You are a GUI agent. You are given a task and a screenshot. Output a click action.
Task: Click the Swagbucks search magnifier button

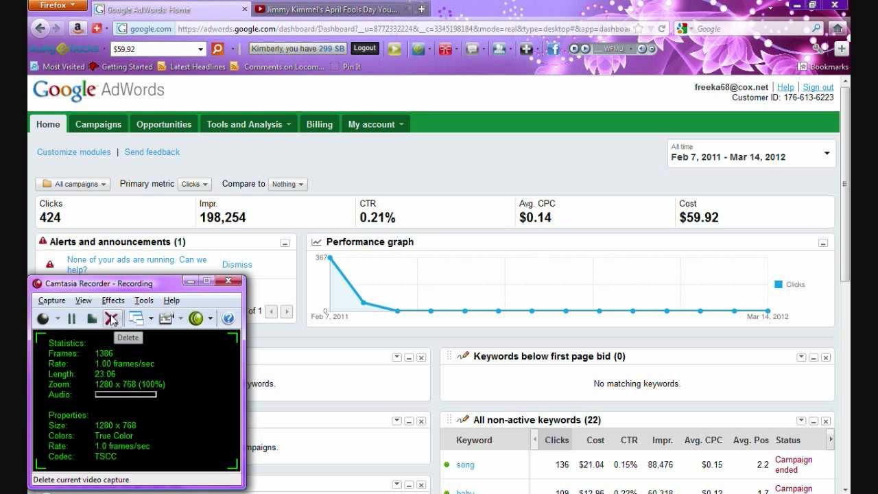pos(217,49)
